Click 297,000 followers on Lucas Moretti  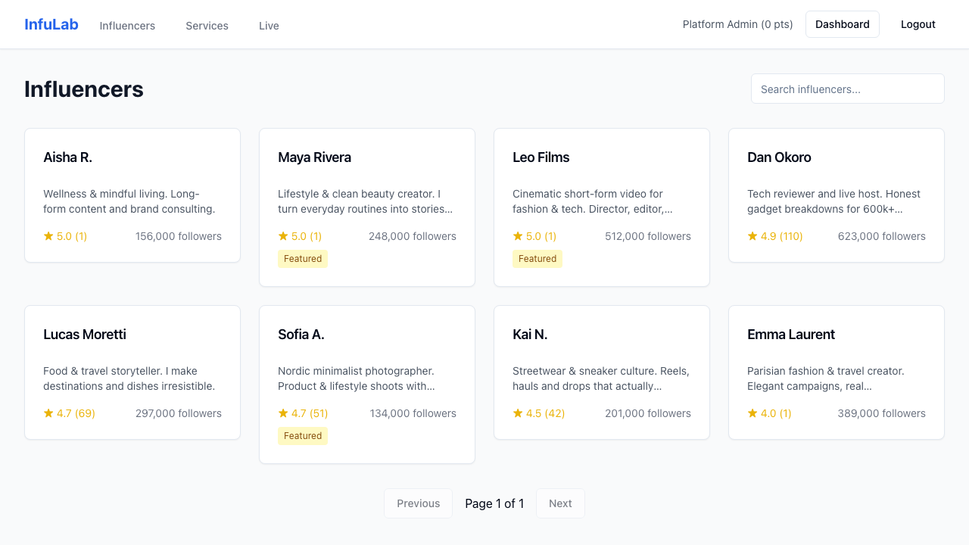pyautogui.click(x=179, y=413)
